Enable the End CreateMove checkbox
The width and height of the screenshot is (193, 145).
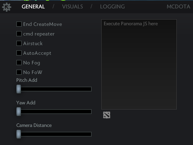click(x=19, y=24)
